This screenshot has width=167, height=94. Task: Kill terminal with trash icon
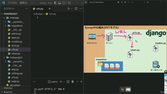pyautogui.click(x=73, y=82)
